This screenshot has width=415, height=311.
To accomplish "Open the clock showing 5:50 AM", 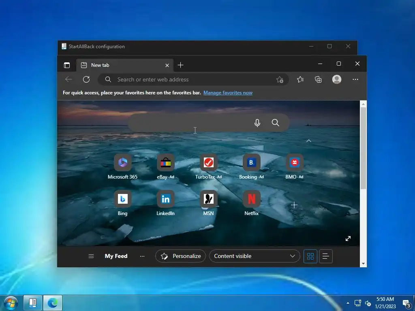I will point(385,303).
